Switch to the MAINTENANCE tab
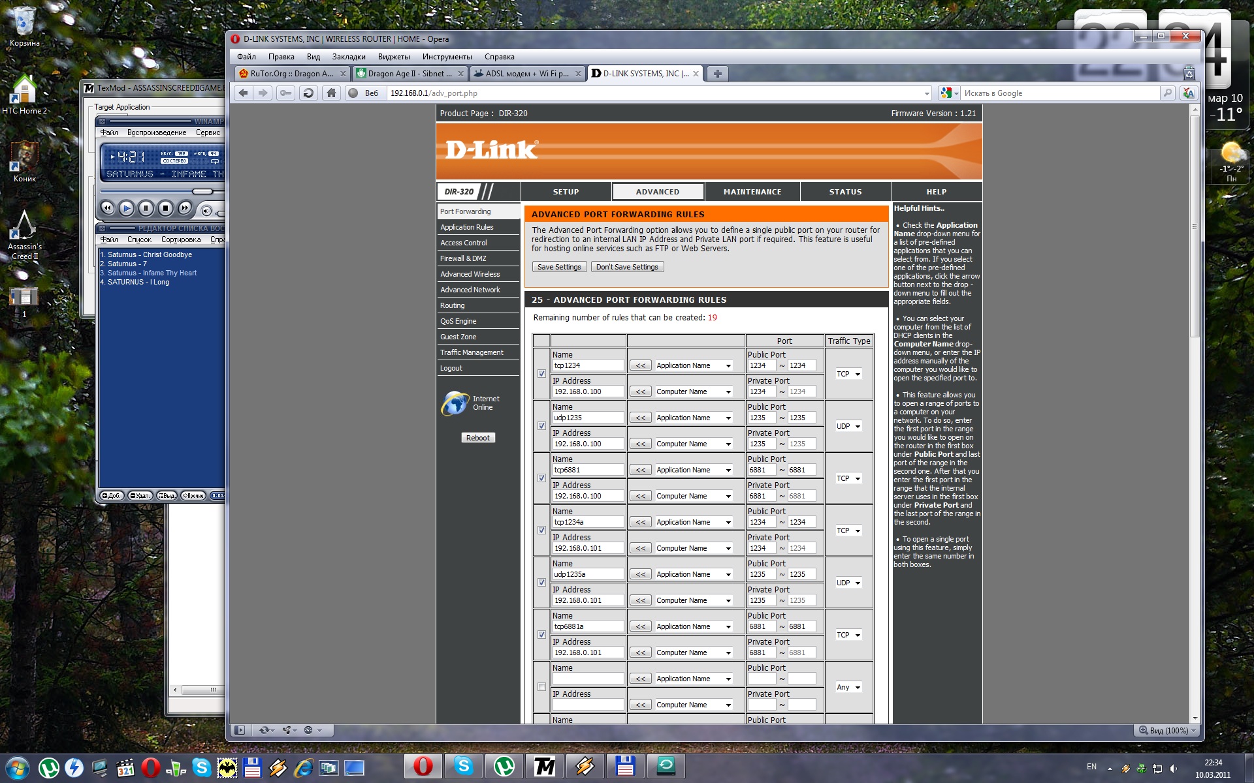Screen dimensions: 1254x783 [x=752, y=192]
